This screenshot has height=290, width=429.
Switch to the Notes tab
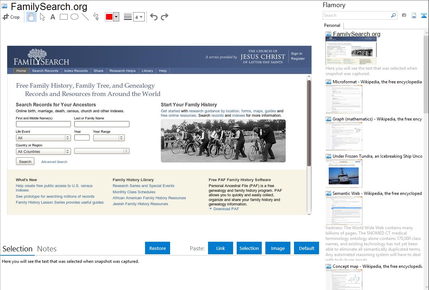[47, 249]
